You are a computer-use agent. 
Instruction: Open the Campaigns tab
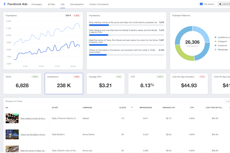tap(37, 4)
